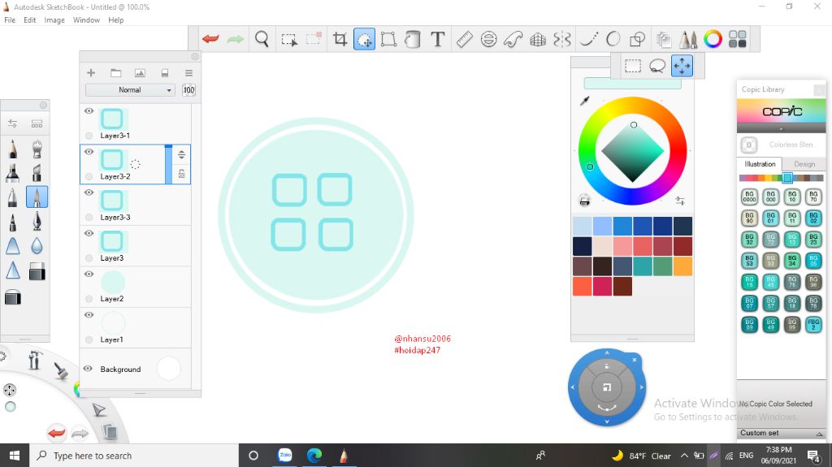Toggle visibility of Layer3

point(89,234)
